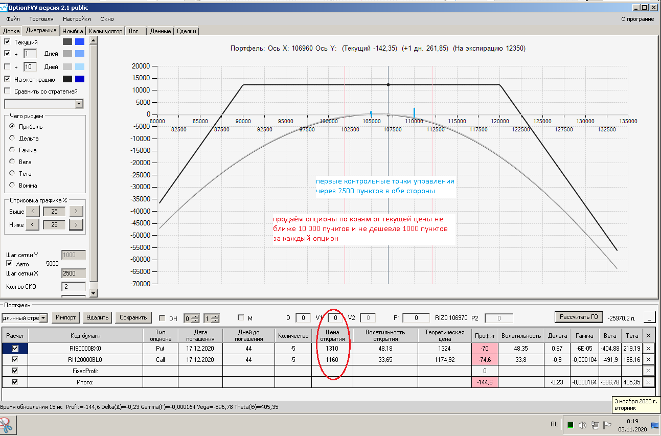Uncheck the Текущий checkbox
This screenshot has width=661, height=436.
pos(7,42)
